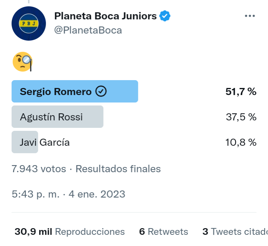
Task: Click the 37,5 % result value
Action: 241,117
